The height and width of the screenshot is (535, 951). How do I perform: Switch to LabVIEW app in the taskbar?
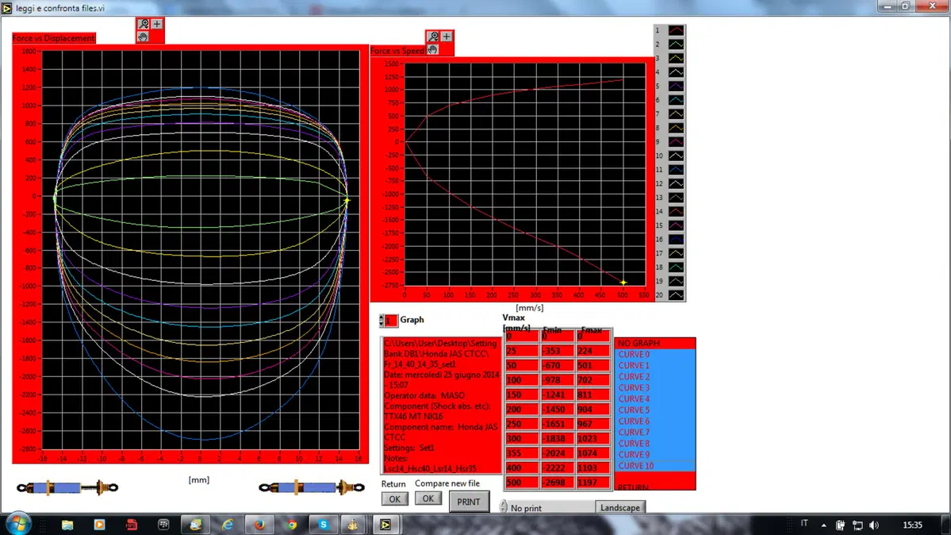click(x=385, y=525)
